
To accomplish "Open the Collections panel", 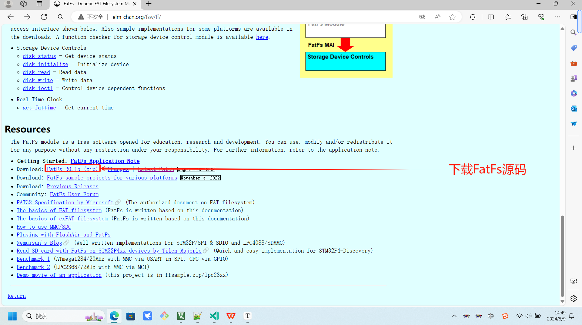I will (524, 17).
